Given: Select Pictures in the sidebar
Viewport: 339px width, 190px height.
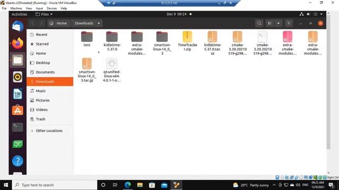Looking at the screenshot, I should pos(50,100).
